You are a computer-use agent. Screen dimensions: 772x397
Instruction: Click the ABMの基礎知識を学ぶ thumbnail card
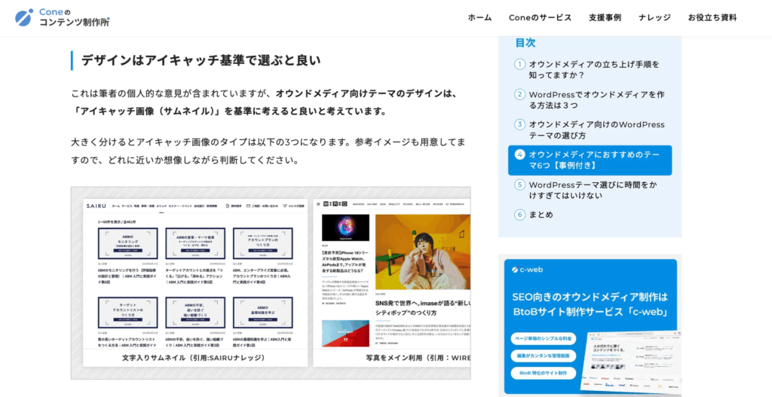click(x=263, y=313)
